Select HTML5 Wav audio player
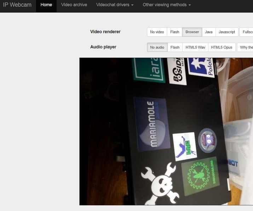Viewport: 253px width, 211px height. [x=195, y=47]
